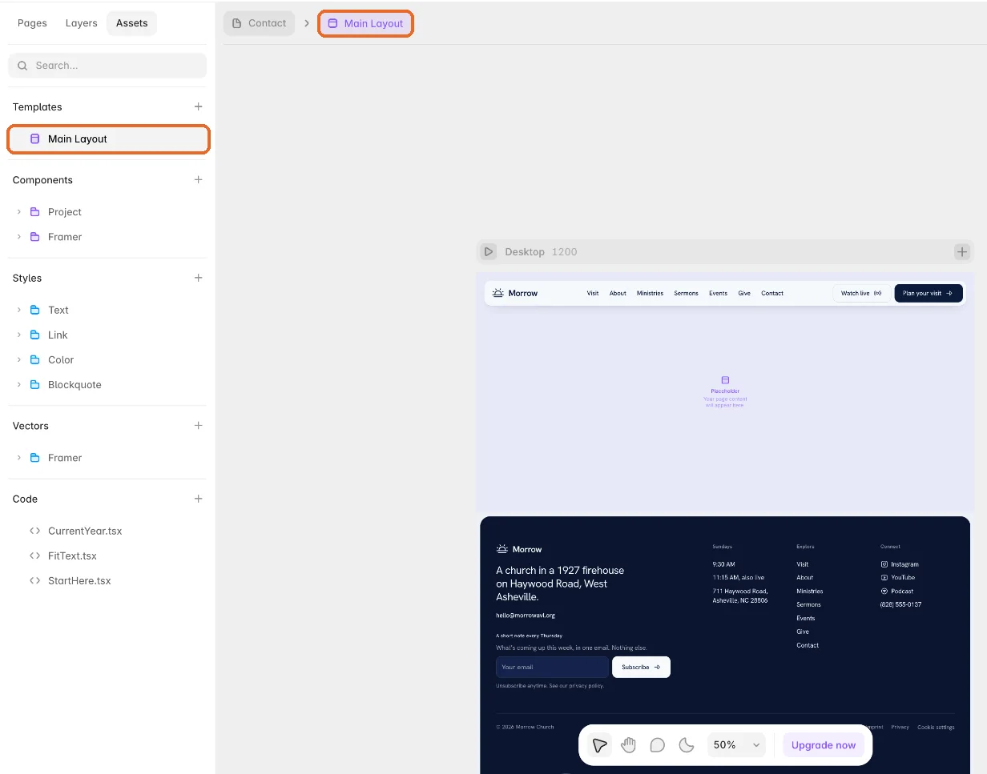Select the comment tool
This screenshot has width=987, height=774.
click(x=657, y=745)
